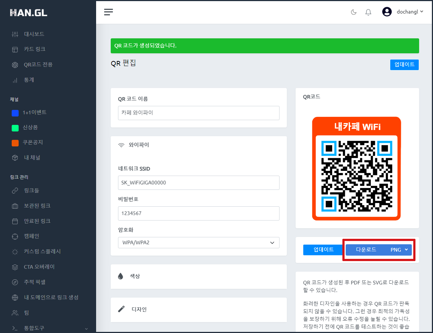
Task: Click the user avatar icon
Action: (x=387, y=12)
